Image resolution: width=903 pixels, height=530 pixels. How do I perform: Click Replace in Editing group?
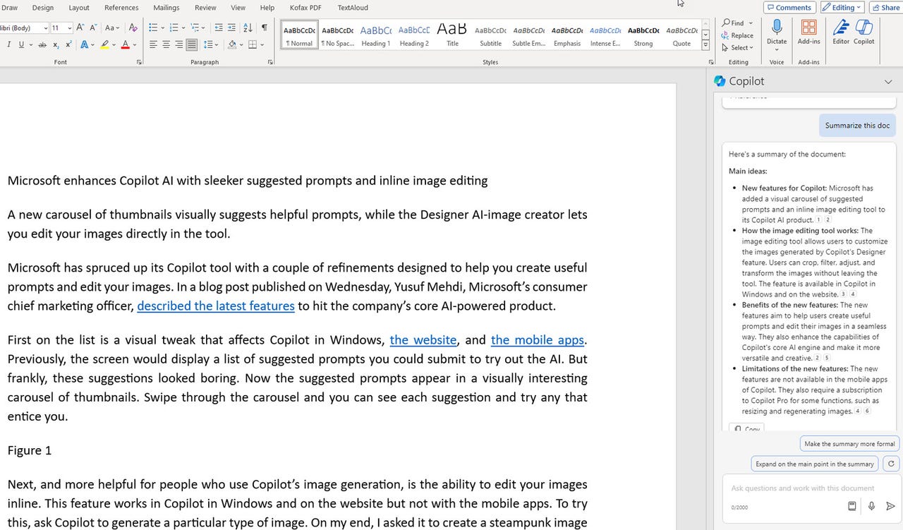point(737,35)
